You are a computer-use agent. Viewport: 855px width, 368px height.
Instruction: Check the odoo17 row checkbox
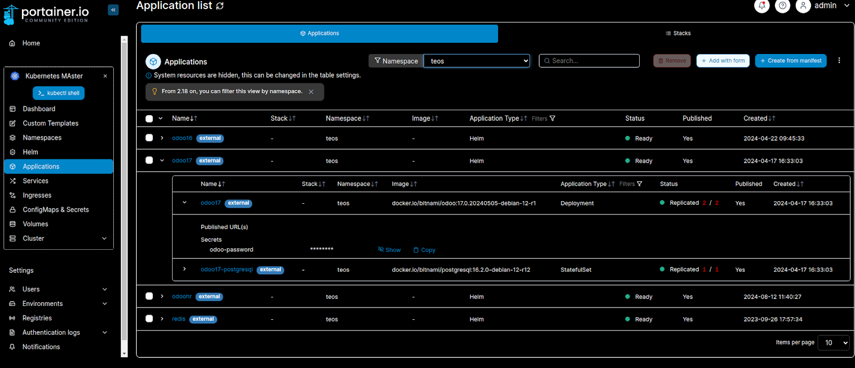(149, 160)
